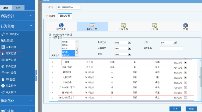The width and height of the screenshot is (202, 112).
Task: Open the 状态 dropdown
Action: pyautogui.click(x=175, y=43)
